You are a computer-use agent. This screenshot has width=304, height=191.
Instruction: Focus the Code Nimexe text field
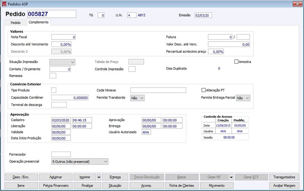pos(158,90)
